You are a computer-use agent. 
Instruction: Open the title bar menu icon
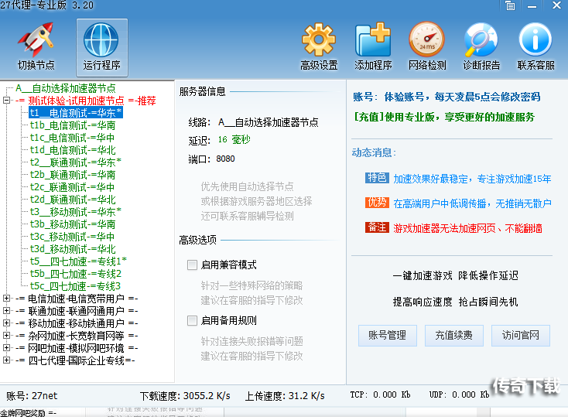(510, 5)
